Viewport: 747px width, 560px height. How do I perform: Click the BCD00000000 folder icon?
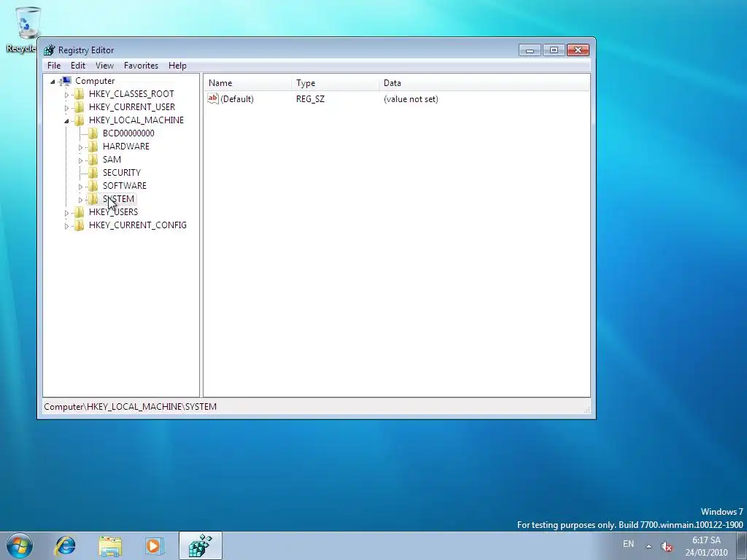coord(93,133)
